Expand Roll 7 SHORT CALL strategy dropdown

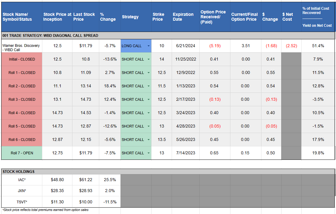pos(149,153)
